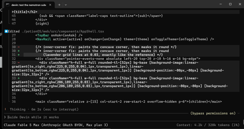
Task: Click the file path ./potionOS/web/src/components/AppShell.tsx
Action: pyautogui.click(x=63, y=31)
